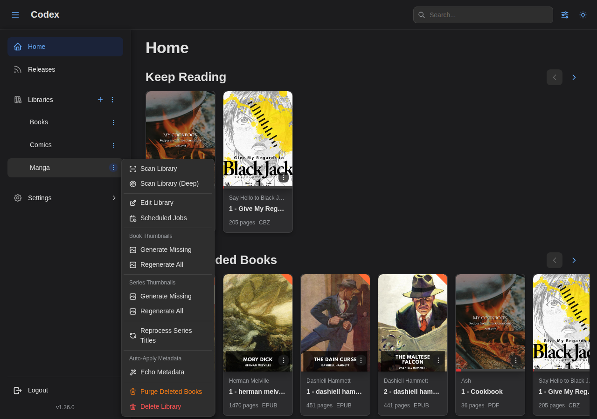Open Libraries options three-dot menu

(x=112, y=100)
